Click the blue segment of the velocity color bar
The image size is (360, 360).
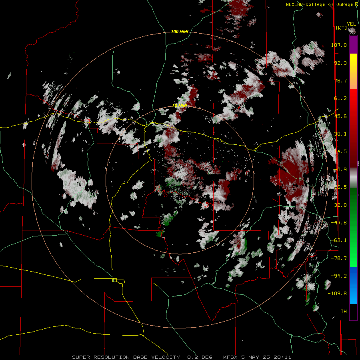pyautogui.click(x=353, y=285)
